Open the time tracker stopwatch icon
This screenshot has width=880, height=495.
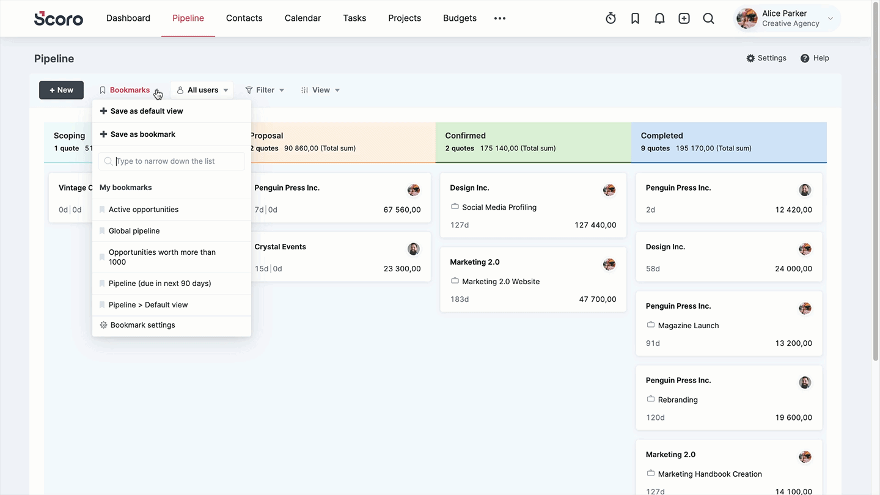pos(610,18)
